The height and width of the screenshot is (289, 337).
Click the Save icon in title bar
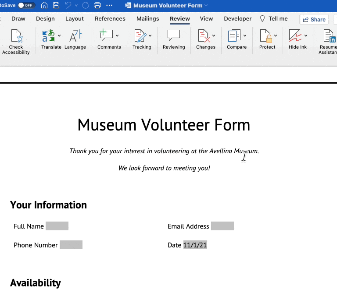pyautogui.click(x=56, y=6)
